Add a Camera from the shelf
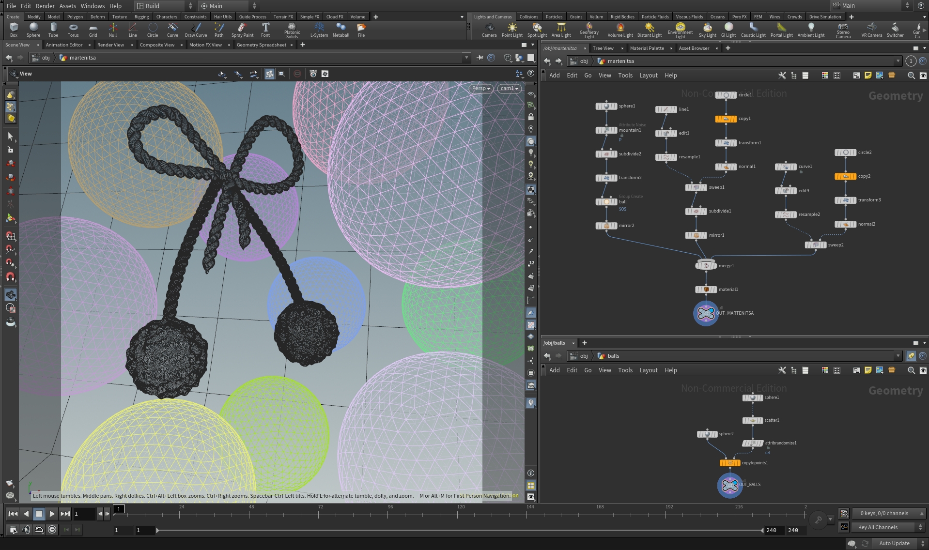The height and width of the screenshot is (550, 929). [x=489, y=30]
